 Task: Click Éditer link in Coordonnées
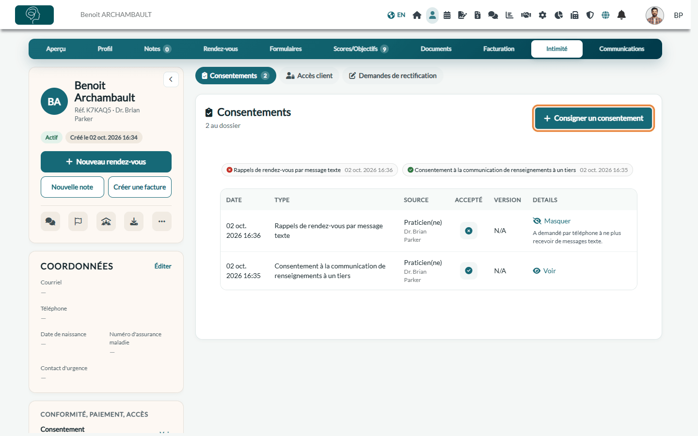(x=163, y=266)
